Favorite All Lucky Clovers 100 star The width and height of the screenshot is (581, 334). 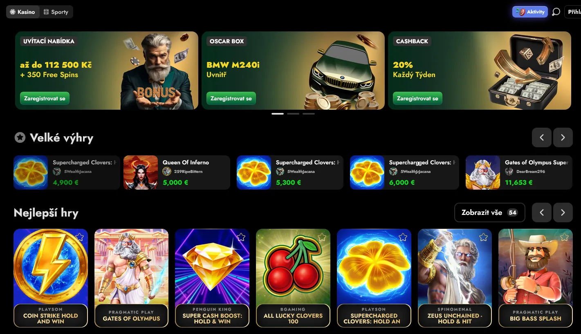tap(322, 237)
